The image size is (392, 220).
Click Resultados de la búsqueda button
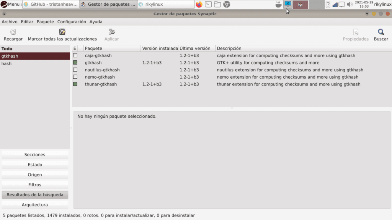pyautogui.click(x=35, y=195)
